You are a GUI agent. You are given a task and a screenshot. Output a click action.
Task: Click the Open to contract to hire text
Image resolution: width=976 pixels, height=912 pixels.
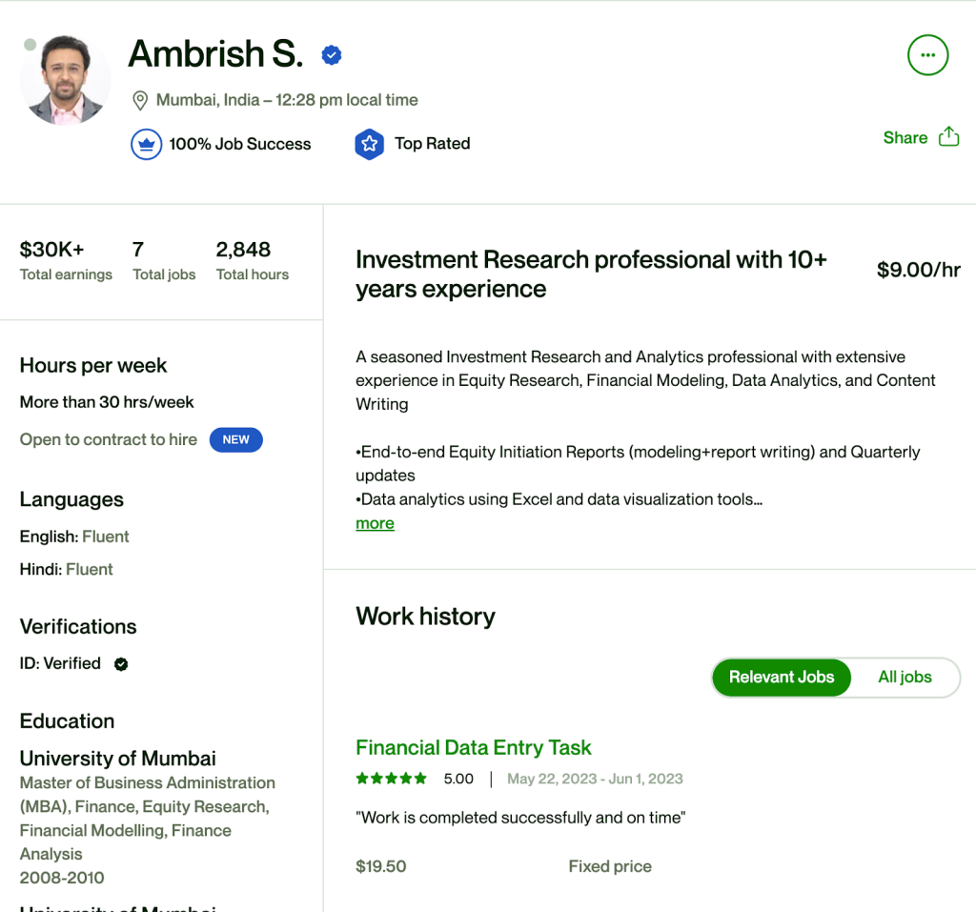[x=109, y=439]
